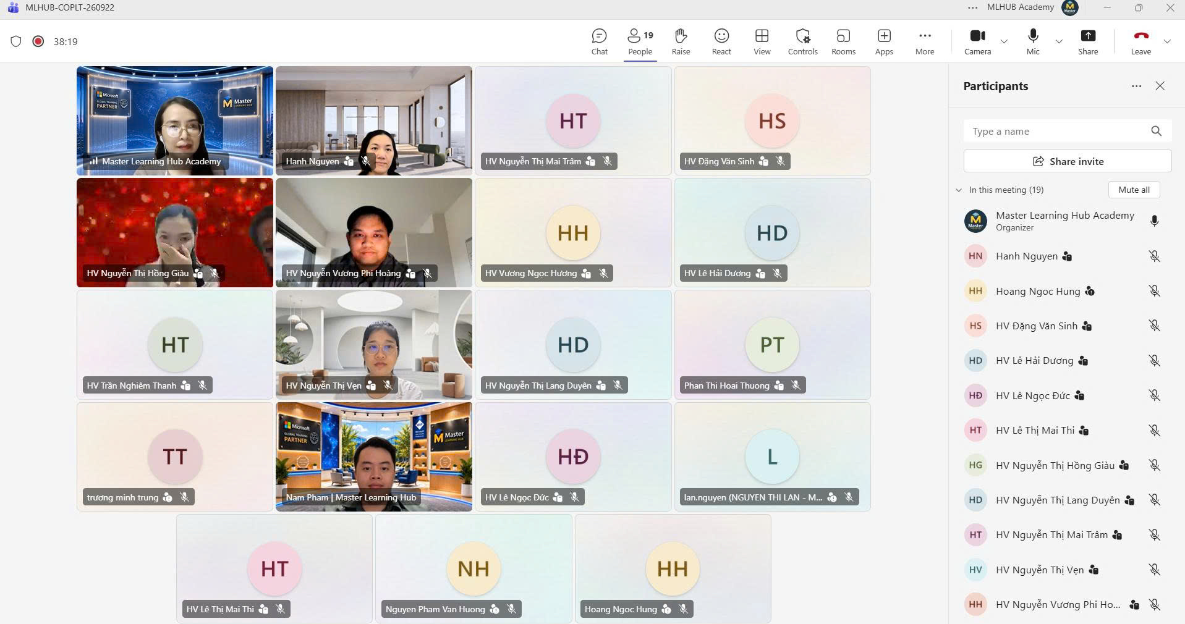Screen dimensions: 1185x624
Task: Click Share invite button
Action: tap(1068, 161)
